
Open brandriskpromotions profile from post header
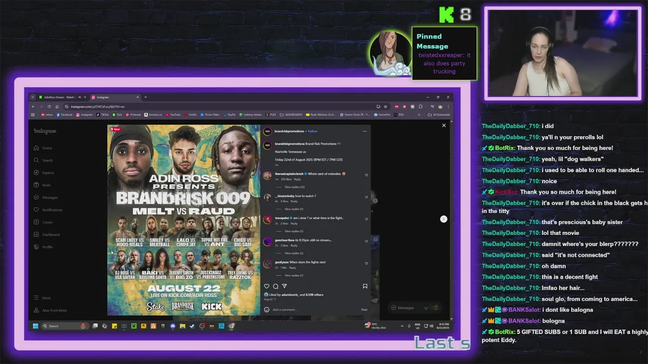289,131
